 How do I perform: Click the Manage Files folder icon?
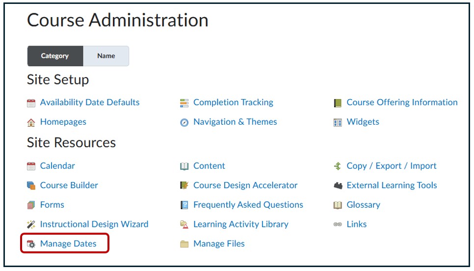pyautogui.click(x=184, y=244)
